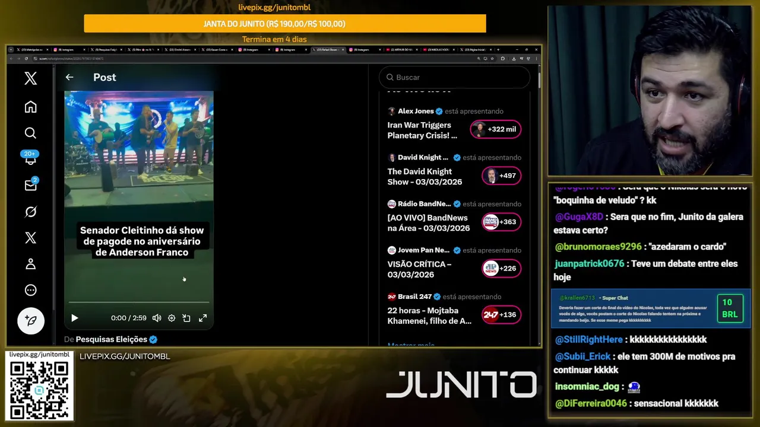Click the +322 mil listeners badge

(496, 129)
